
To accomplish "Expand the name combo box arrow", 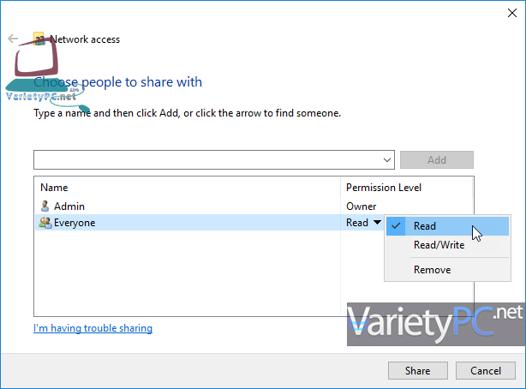I will tap(387, 159).
